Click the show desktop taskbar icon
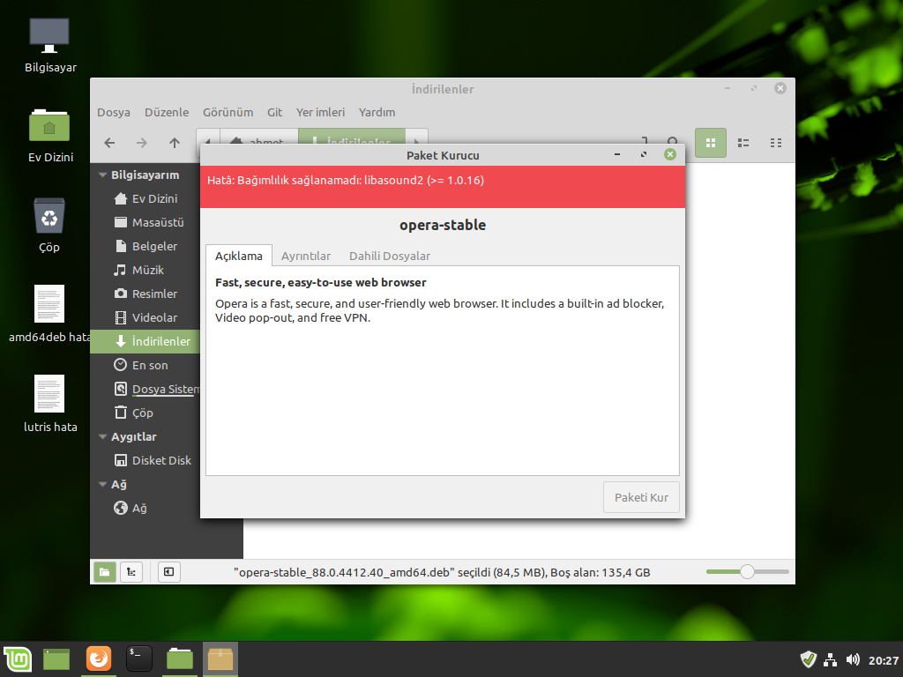 click(x=56, y=659)
